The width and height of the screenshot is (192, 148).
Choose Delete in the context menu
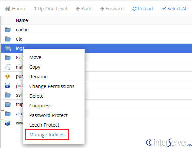coord(36,96)
